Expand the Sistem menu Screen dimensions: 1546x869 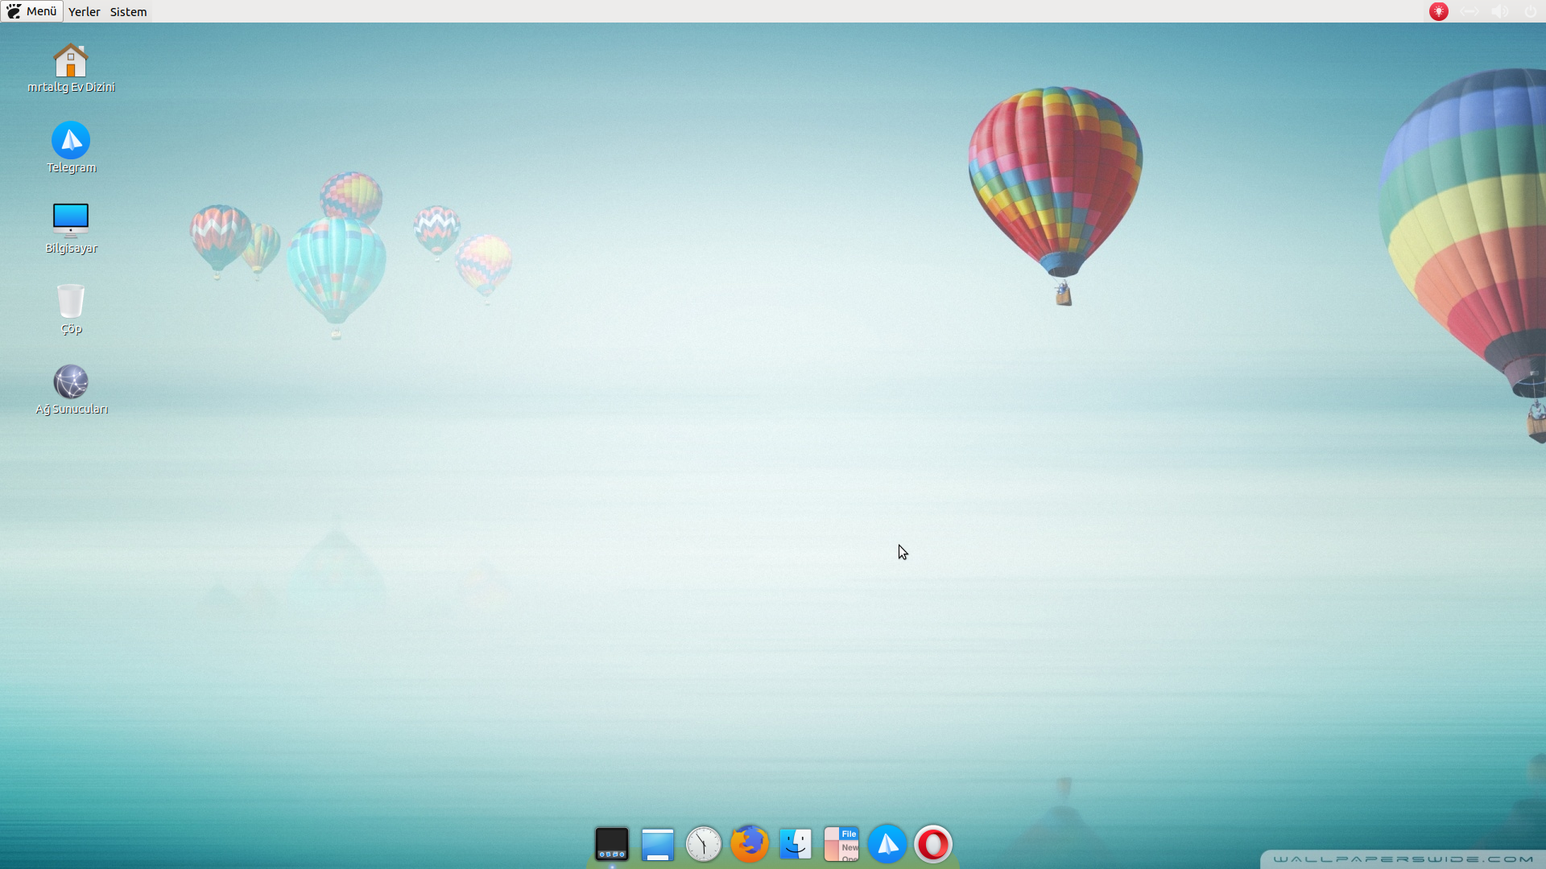128,11
